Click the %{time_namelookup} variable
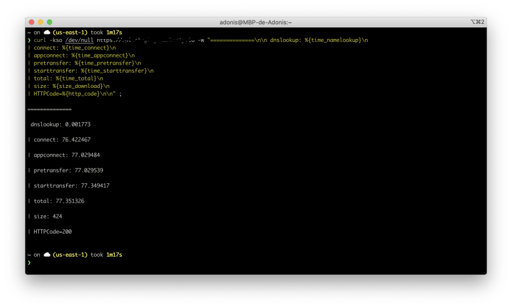The height and width of the screenshot is (308, 512). (333, 40)
